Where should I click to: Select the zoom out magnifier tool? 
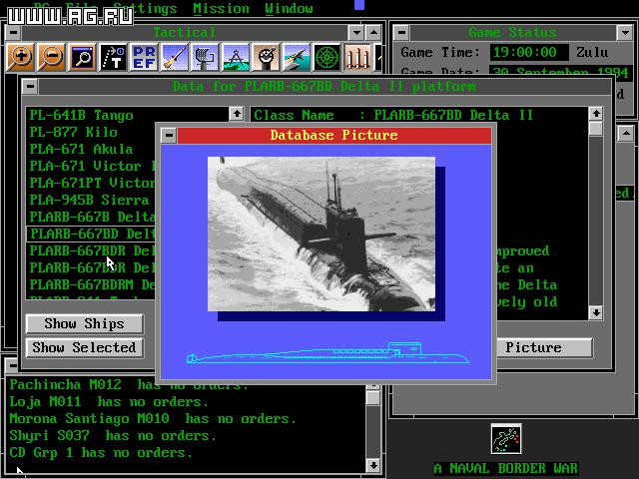point(51,57)
